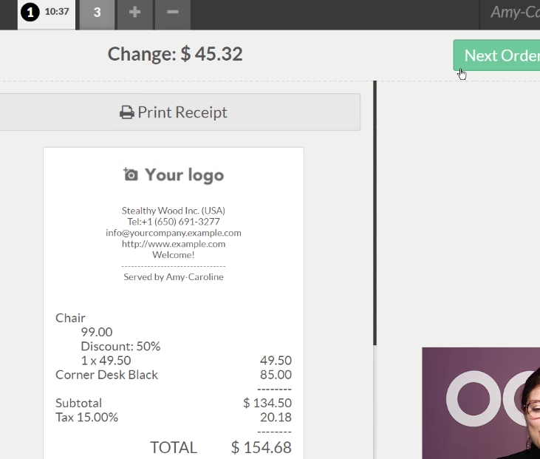540x459 pixels.
Task: Click the printer icon on Print Receipt
Action: pyautogui.click(x=127, y=112)
